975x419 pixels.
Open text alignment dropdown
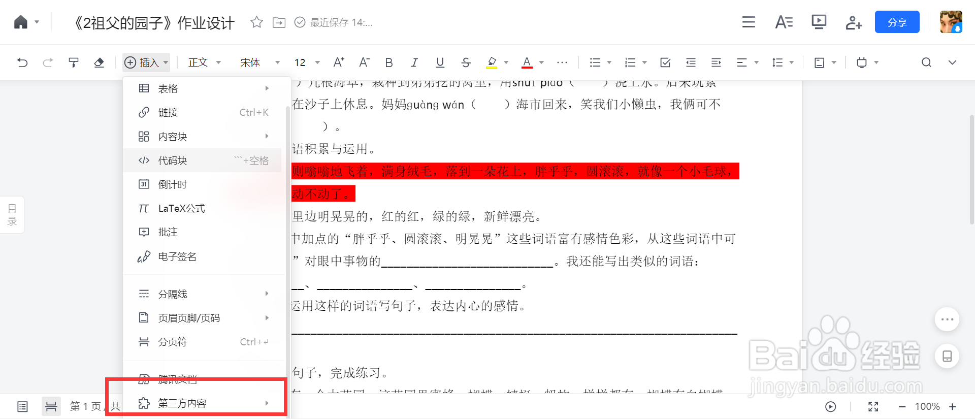click(x=747, y=62)
